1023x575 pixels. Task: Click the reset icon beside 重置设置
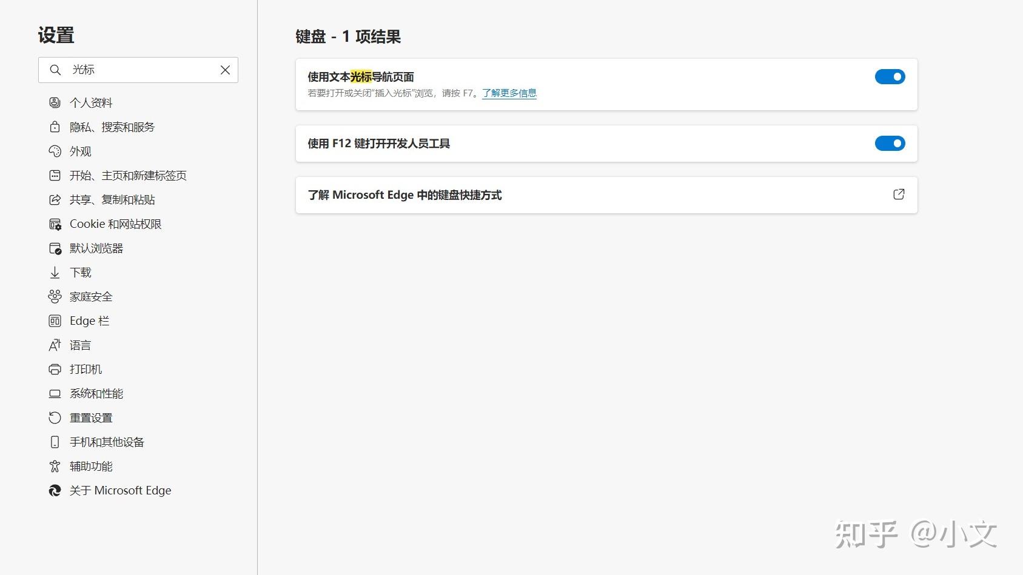pos(55,417)
